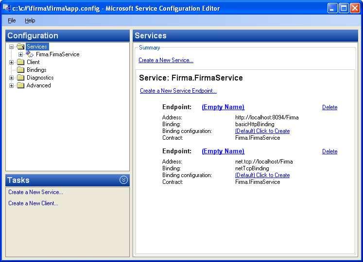Click the Firma.FirmaService service icon
The image size is (363, 262).
[30, 54]
